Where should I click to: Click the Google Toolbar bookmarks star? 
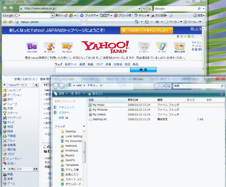[82, 15]
